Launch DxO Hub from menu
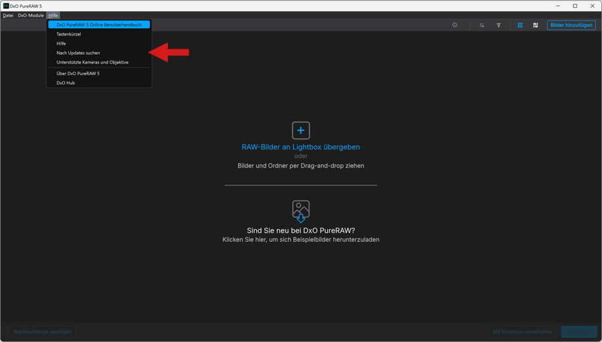This screenshot has height=342, width=602. point(99,83)
